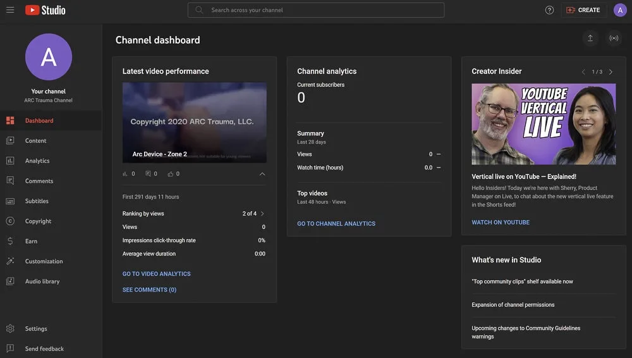The image size is (632, 358).
Task: Click the Audio library music icon
Action: 10,281
